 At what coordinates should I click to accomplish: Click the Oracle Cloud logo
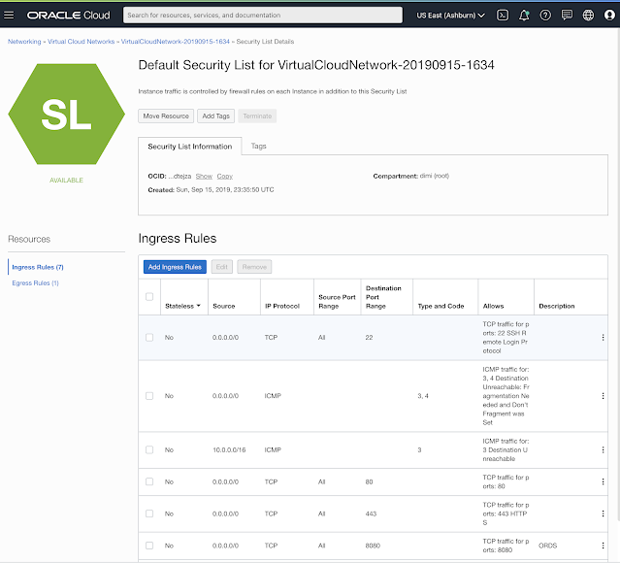[69, 15]
